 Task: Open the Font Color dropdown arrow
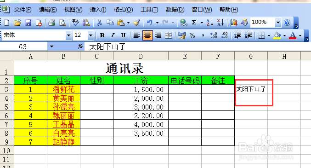[x=300, y=35]
